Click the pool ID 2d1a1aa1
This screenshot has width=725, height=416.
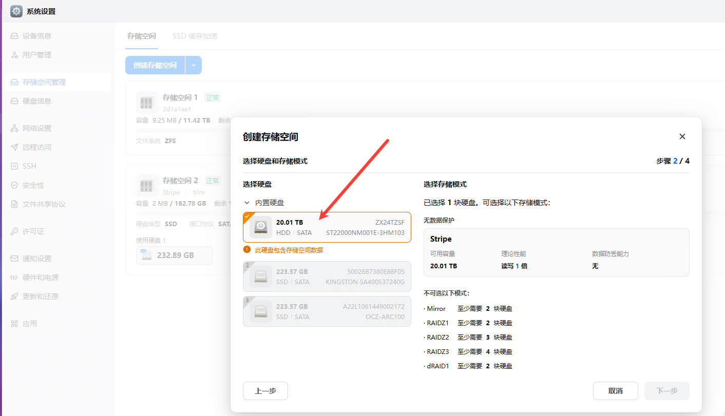[177, 109]
